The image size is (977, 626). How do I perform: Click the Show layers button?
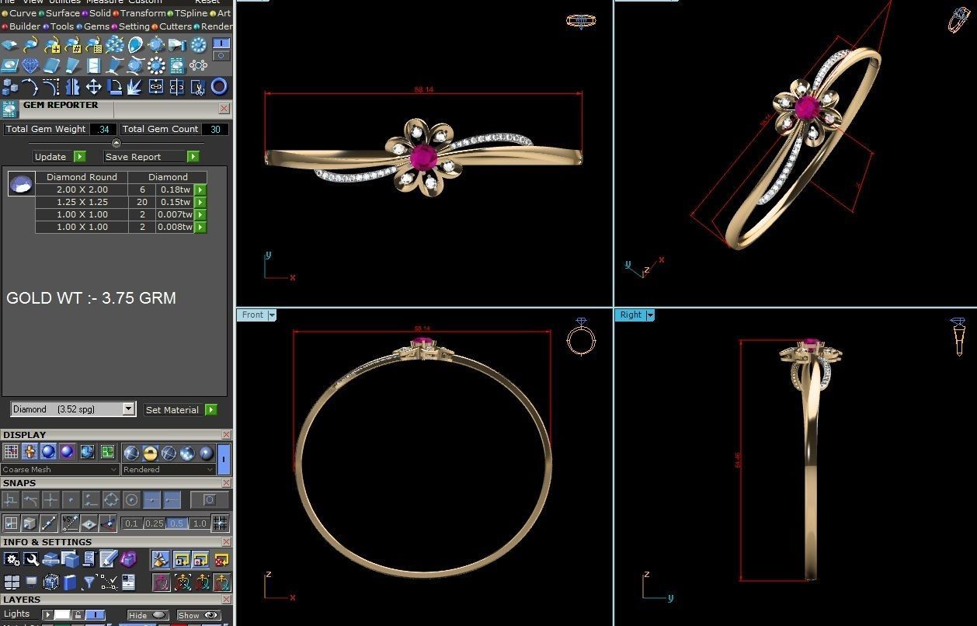(x=198, y=615)
